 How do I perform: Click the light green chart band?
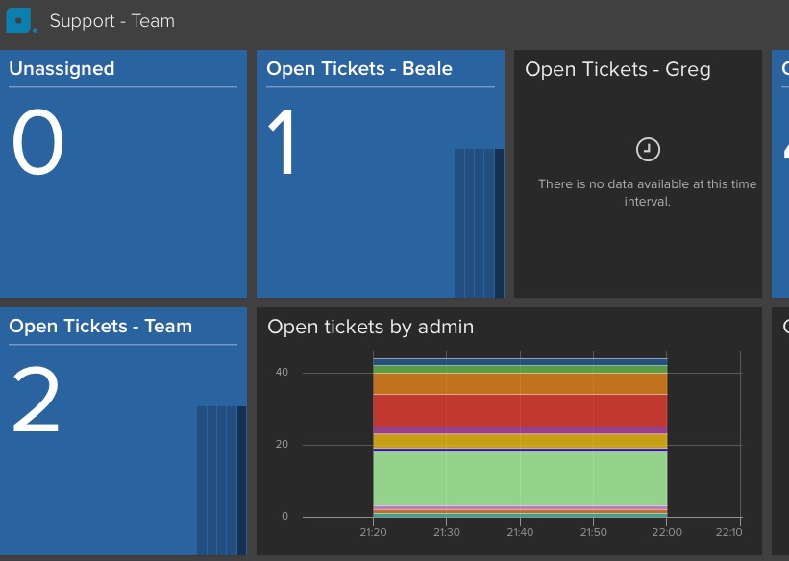(520, 478)
